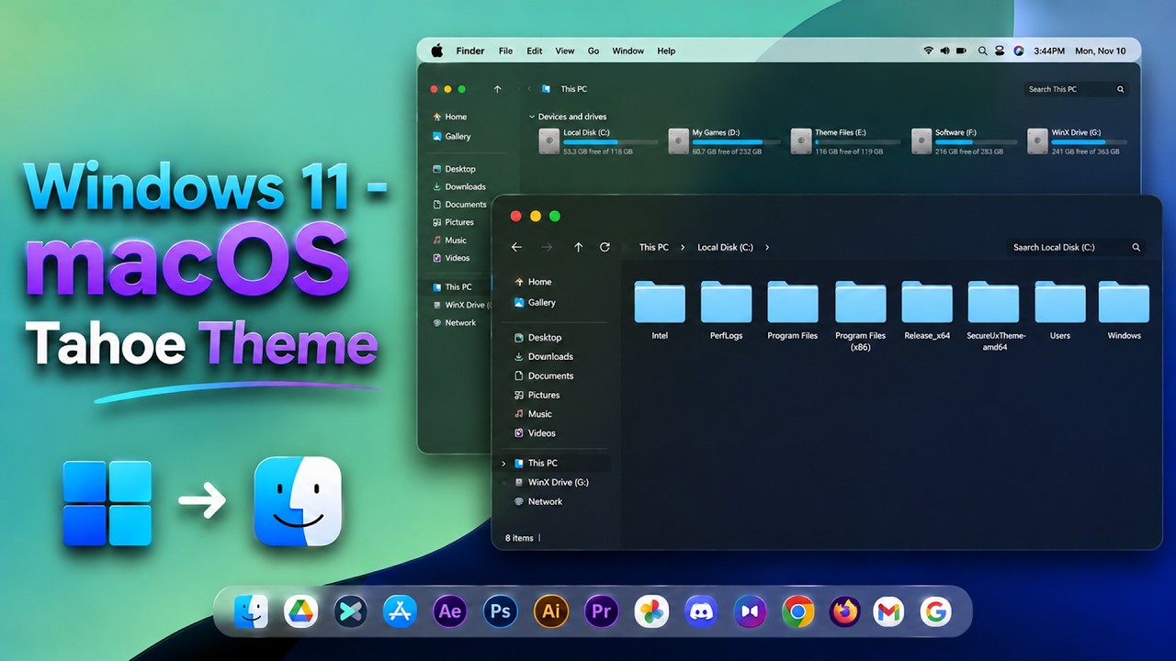Open Local Disk (C:) drive in This PC window
Screen dimensions: 1176x661
[598, 140]
